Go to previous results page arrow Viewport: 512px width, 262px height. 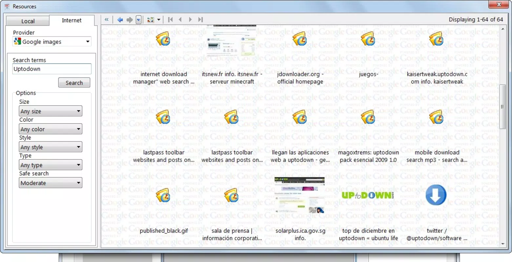coord(180,20)
